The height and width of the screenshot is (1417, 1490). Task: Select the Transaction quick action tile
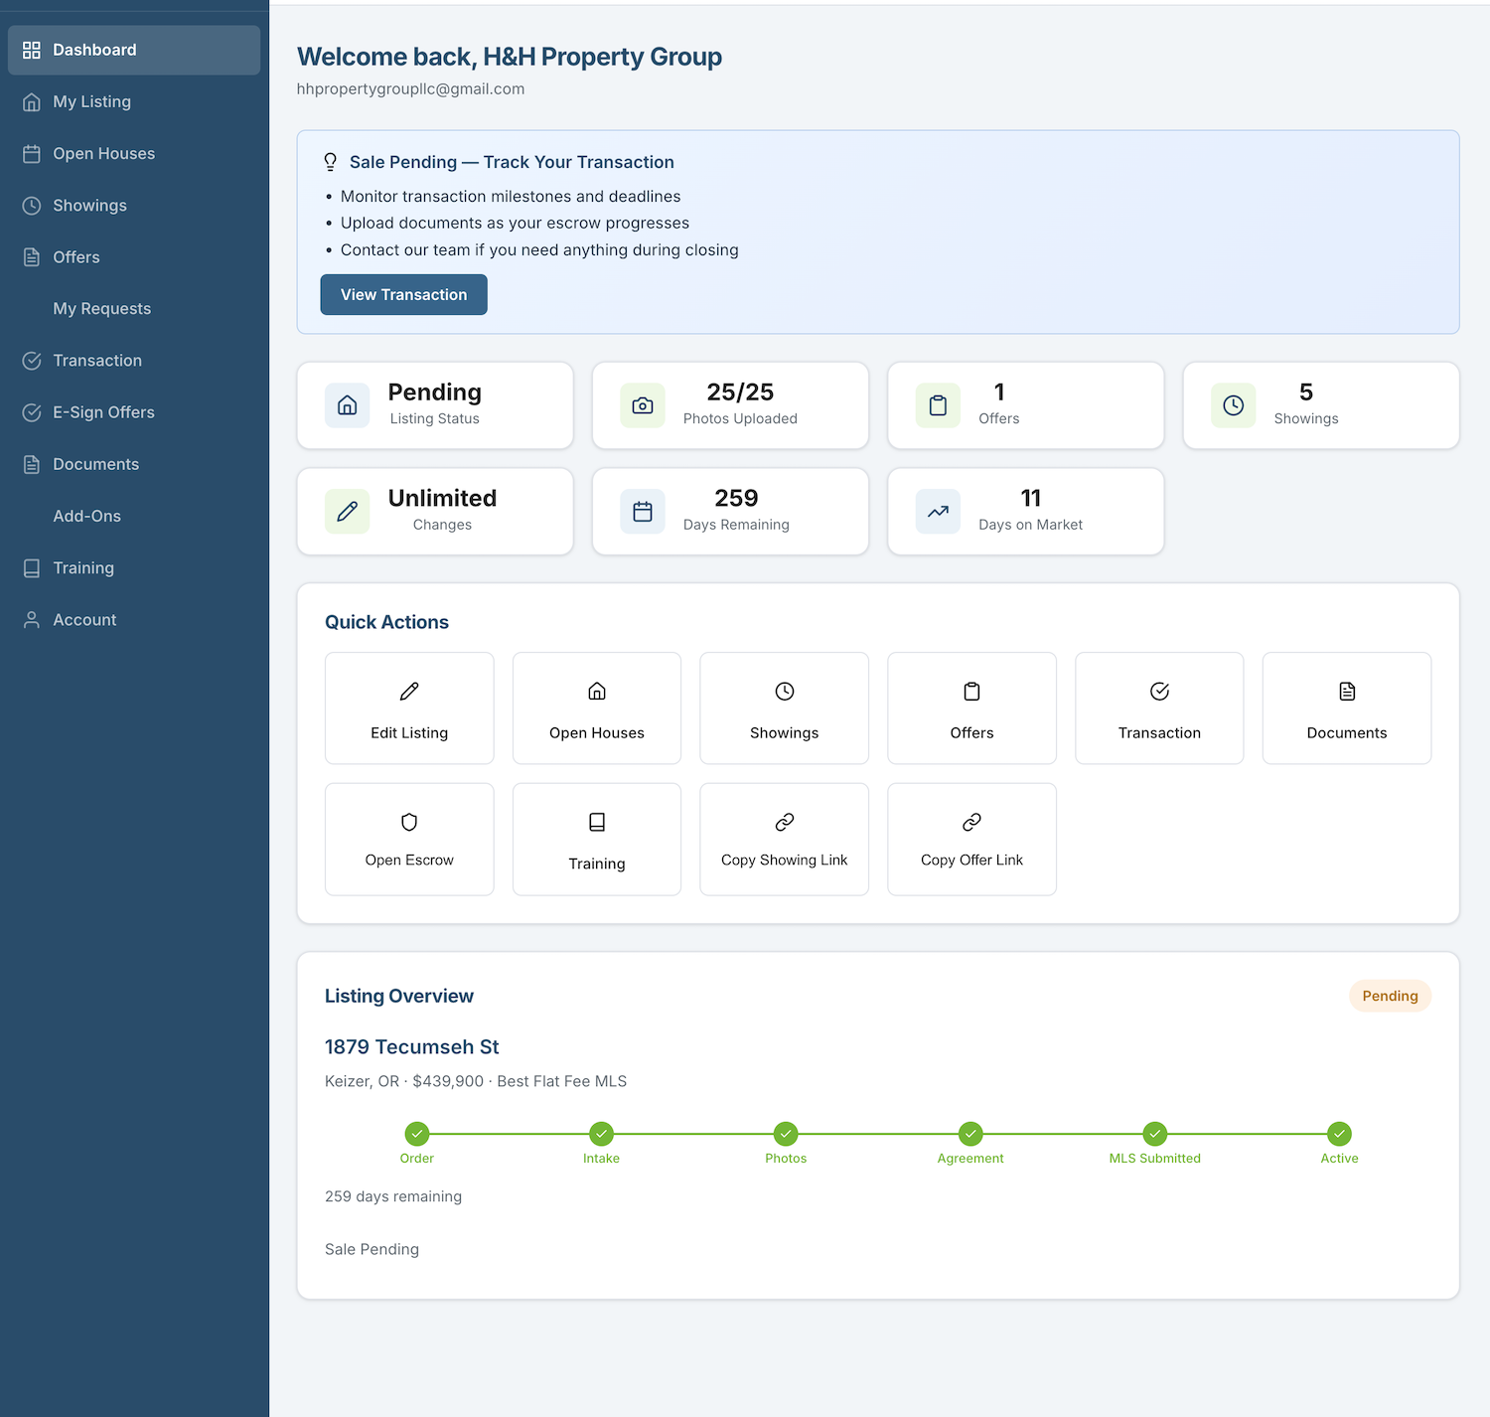(x=1158, y=708)
